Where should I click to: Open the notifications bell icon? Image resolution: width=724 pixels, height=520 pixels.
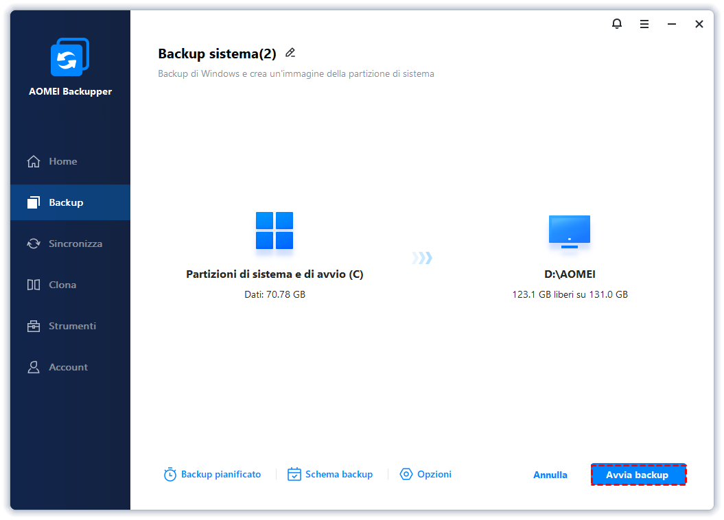(616, 24)
